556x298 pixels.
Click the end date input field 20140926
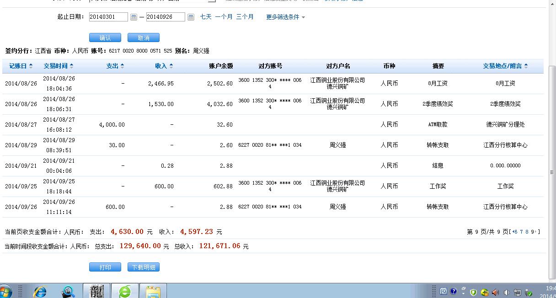pyautogui.click(x=166, y=17)
